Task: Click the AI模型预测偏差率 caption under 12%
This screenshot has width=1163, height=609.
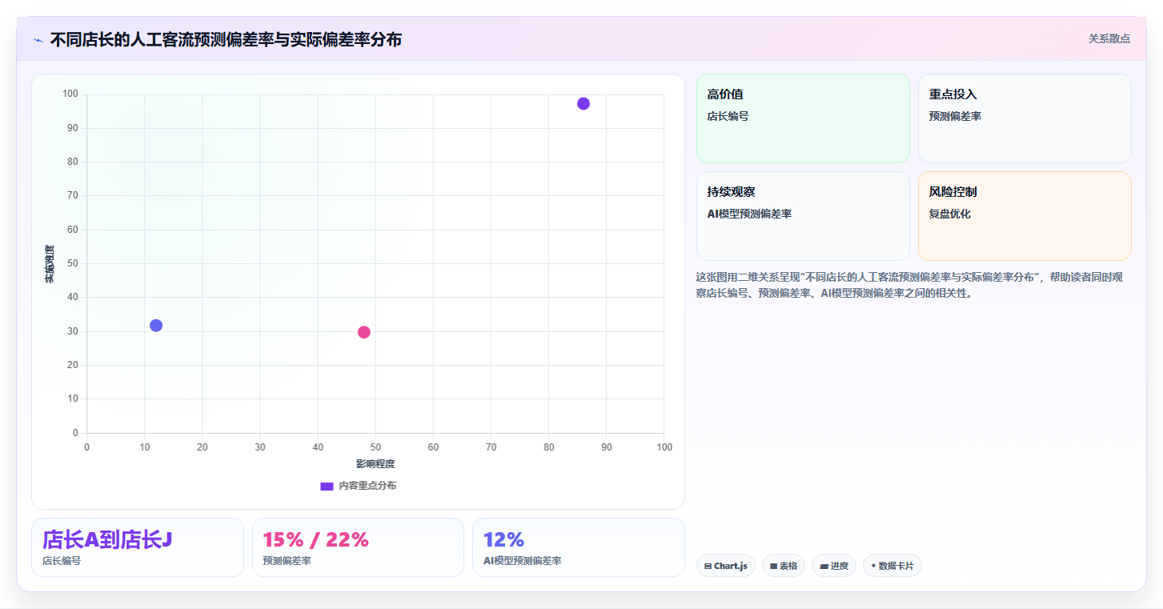Action: tap(522, 561)
